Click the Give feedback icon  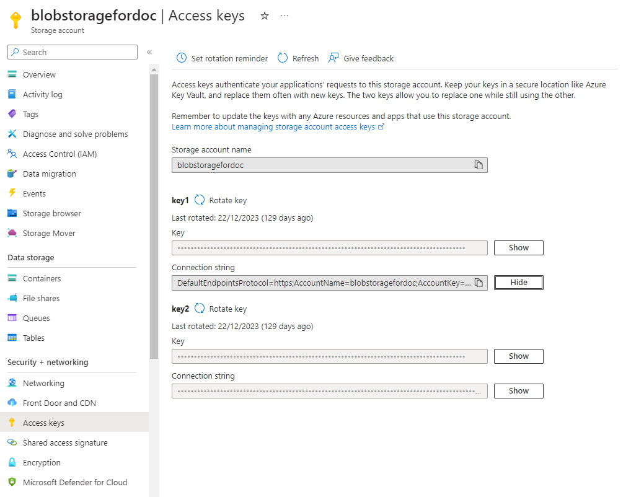[x=333, y=58]
